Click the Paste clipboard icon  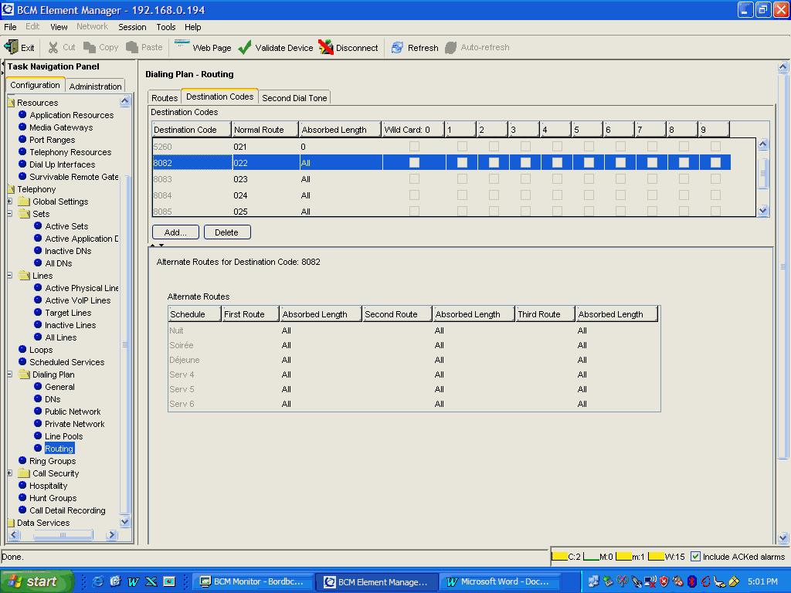point(131,47)
